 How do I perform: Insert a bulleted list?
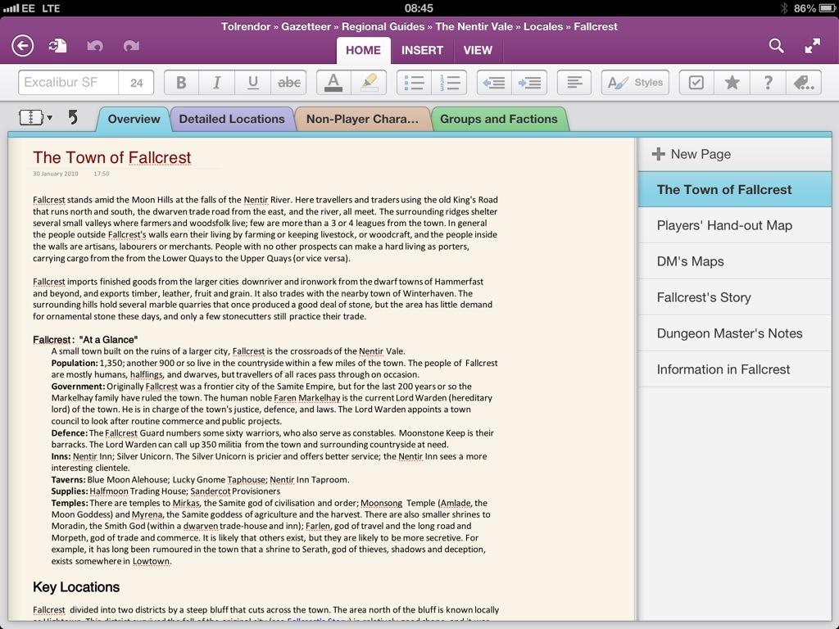tap(415, 83)
